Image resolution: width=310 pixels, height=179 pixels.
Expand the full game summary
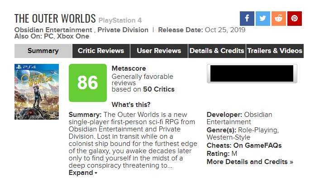83,173
